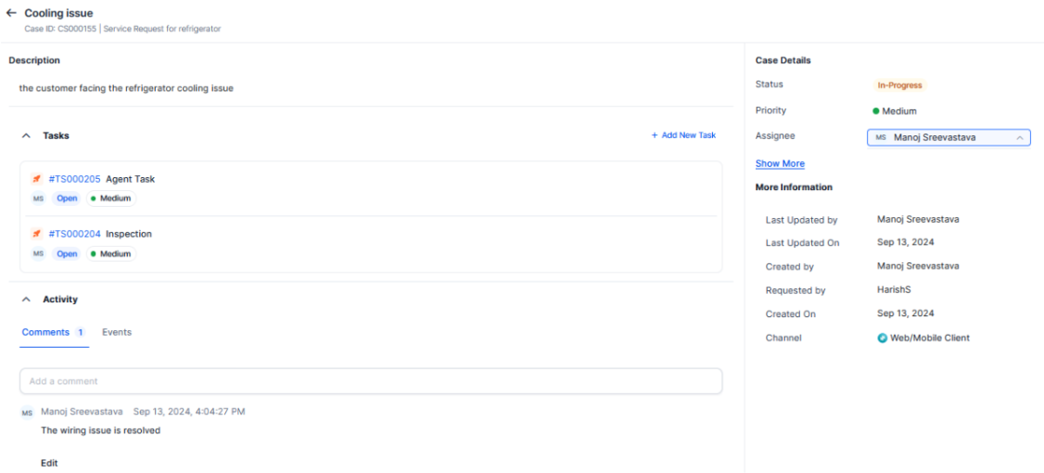This screenshot has height=473, width=1044.
Task: Click the back arrow beside Cooling issue
Action: [x=11, y=13]
